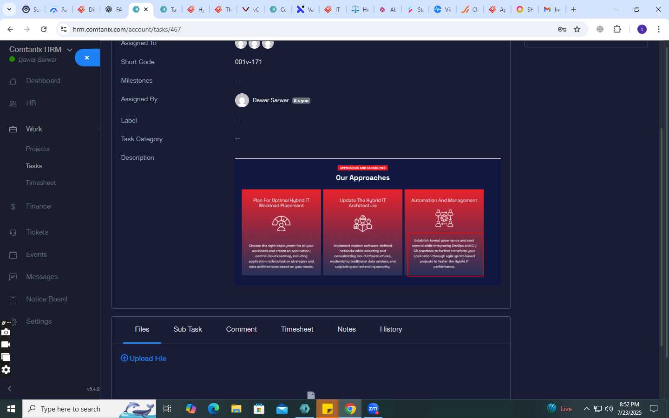Open the password key icon in address bar
The width and height of the screenshot is (669, 418).
562,29
